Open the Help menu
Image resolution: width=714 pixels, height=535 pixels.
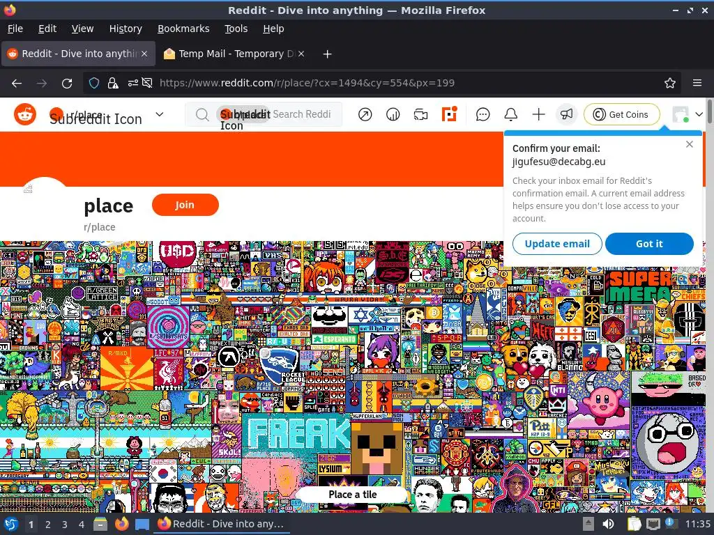[273, 29]
